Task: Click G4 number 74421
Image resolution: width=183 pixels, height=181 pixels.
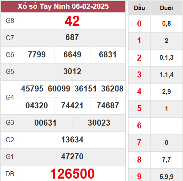Action: 72,106
